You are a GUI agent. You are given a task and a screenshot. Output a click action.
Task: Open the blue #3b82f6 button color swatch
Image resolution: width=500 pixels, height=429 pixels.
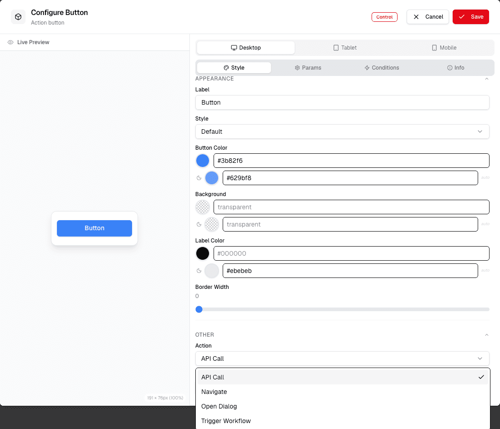tap(203, 161)
